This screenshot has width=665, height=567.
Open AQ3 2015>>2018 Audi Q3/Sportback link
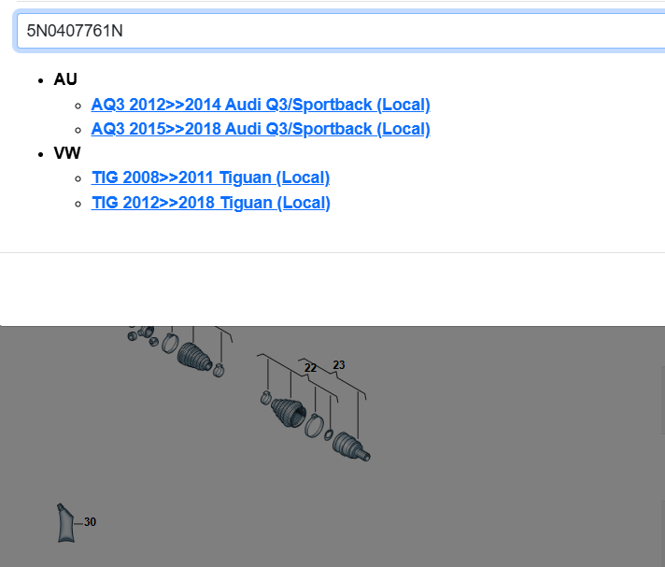click(261, 129)
